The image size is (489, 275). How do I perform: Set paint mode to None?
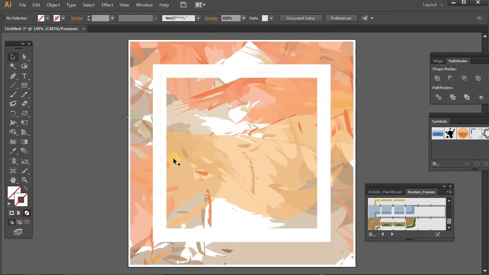[x=27, y=213]
